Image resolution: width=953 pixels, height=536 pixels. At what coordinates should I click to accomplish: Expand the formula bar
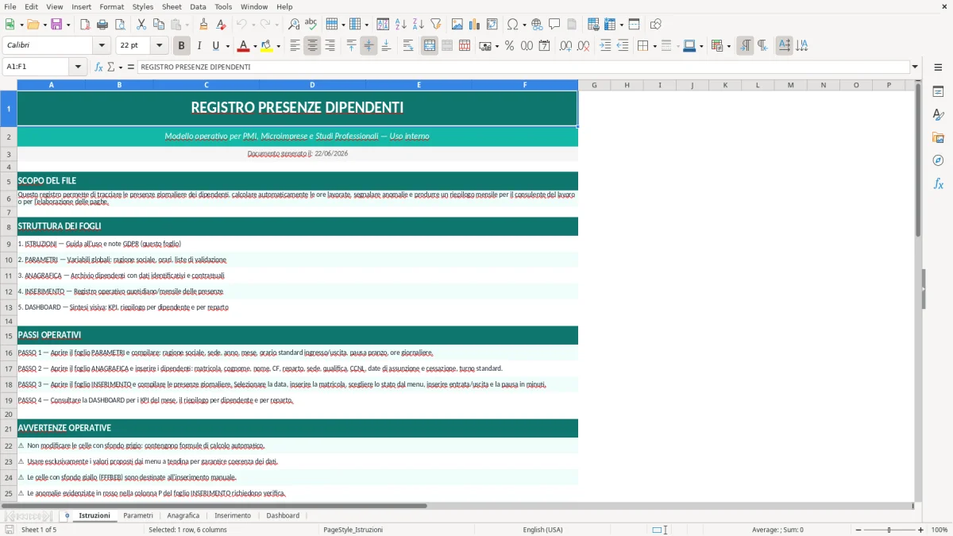[x=915, y=67]
